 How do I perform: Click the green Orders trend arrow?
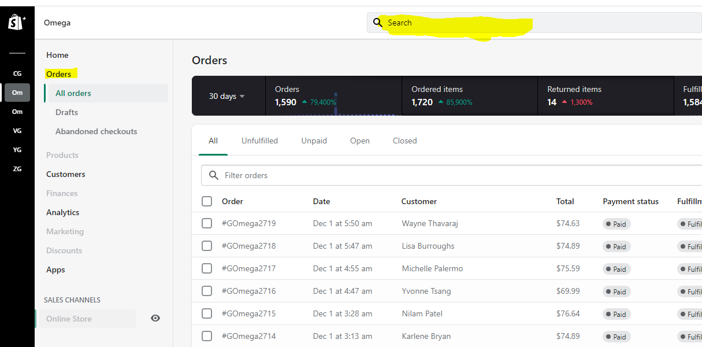click(304, 102)
